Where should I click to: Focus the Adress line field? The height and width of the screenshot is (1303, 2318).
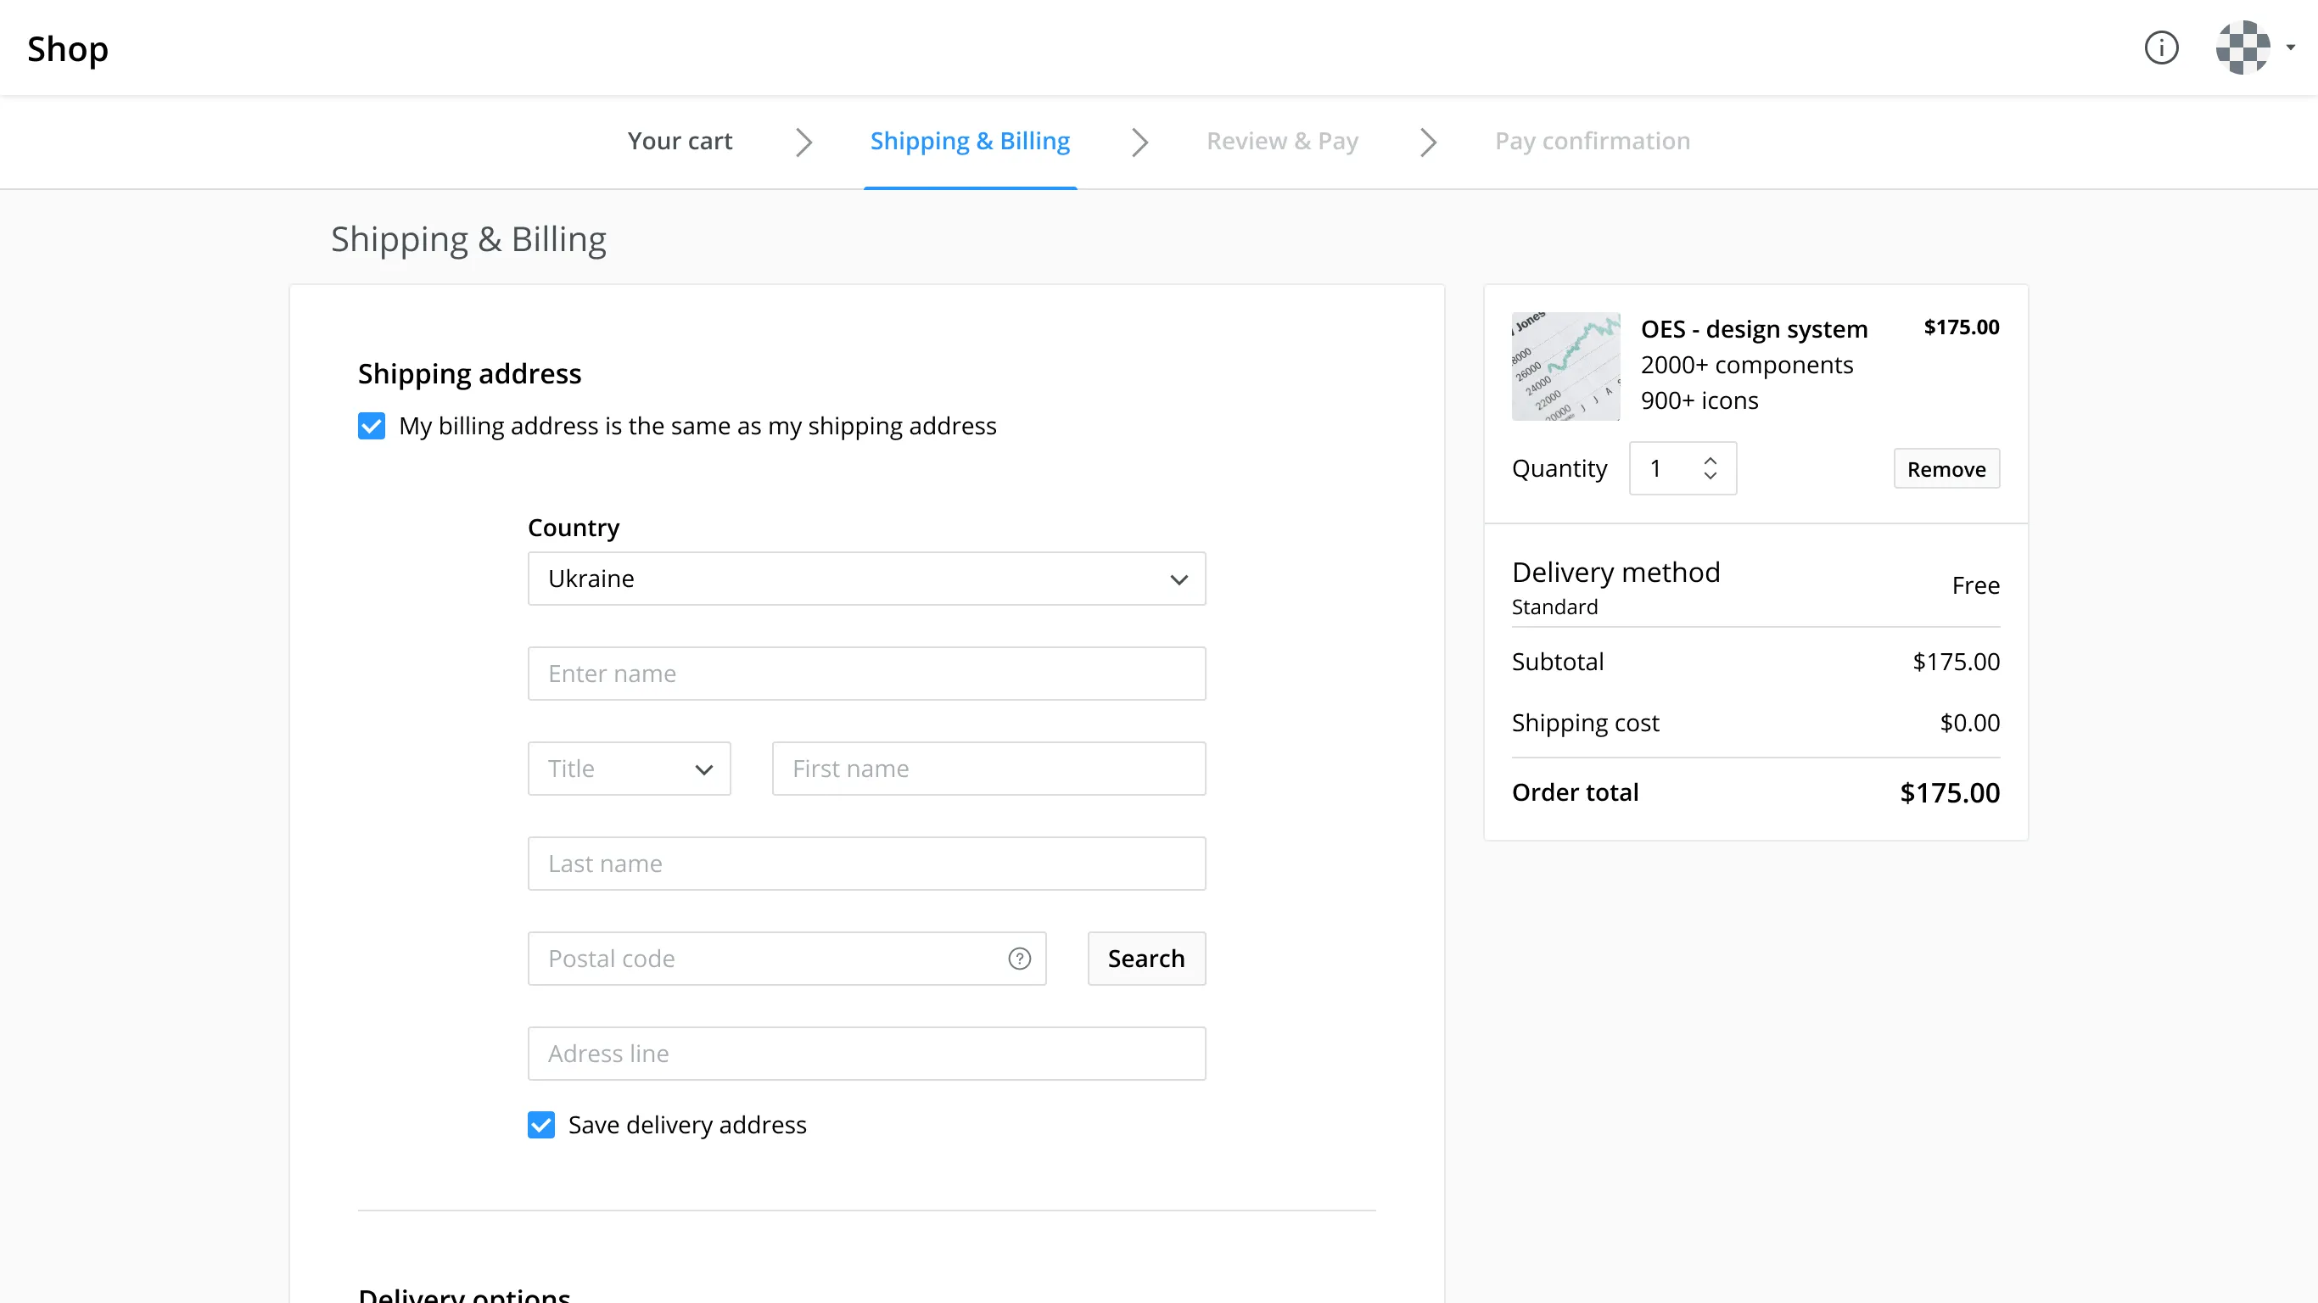865,1054
